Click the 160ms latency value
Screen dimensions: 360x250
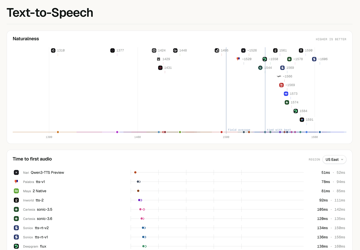(x=340, y=246)
